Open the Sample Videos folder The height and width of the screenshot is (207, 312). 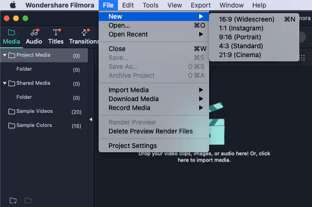[x=44, y=111]
